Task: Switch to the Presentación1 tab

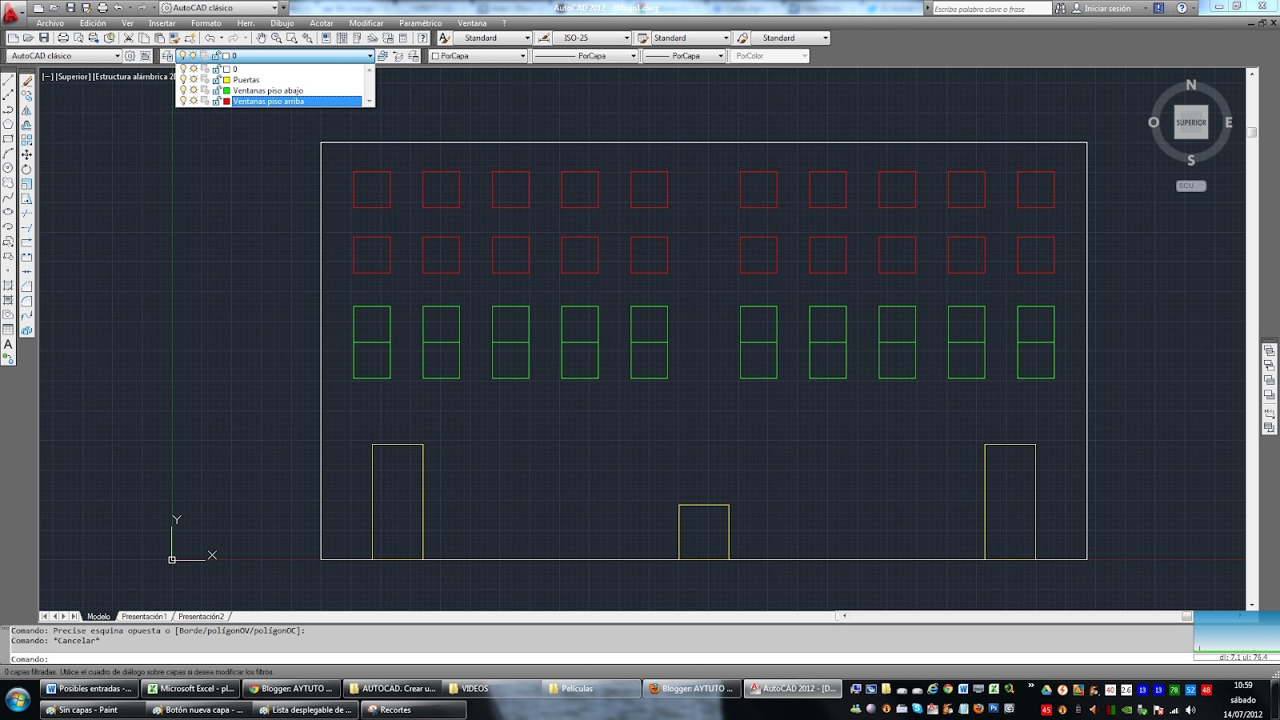Action: tap(144, 617)
